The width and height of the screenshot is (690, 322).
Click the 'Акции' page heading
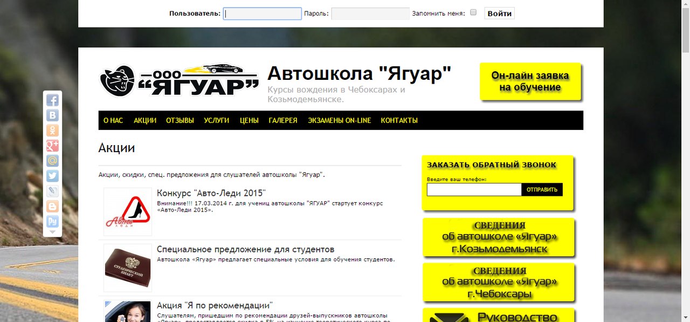coord(116,148)
